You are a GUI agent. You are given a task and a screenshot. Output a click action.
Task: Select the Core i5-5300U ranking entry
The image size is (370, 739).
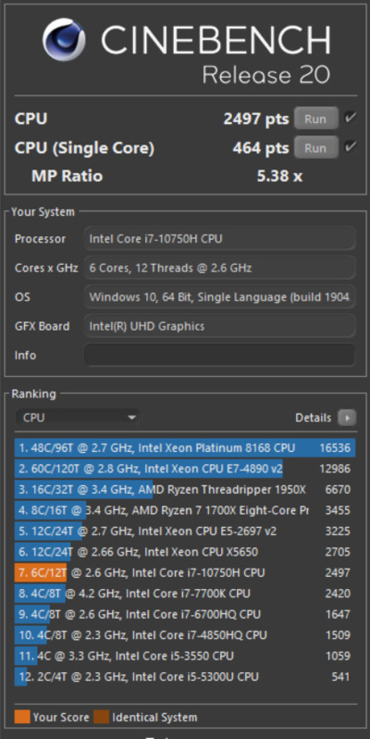[x=185, y=677]
